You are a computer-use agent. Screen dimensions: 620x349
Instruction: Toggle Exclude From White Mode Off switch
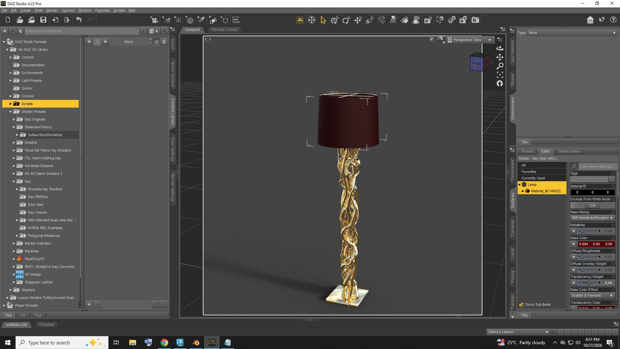coord(592,206)
